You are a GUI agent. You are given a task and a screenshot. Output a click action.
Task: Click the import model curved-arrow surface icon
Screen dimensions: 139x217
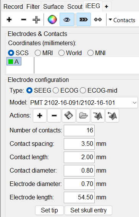112,116
